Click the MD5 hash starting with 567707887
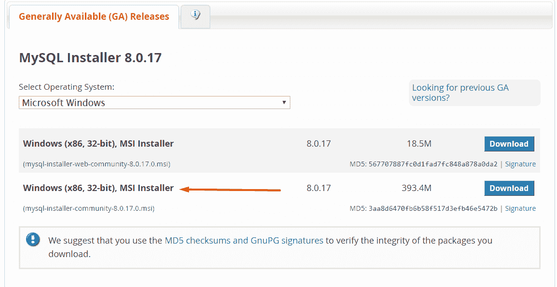This screenshot has height=287, width=557. 433,164
